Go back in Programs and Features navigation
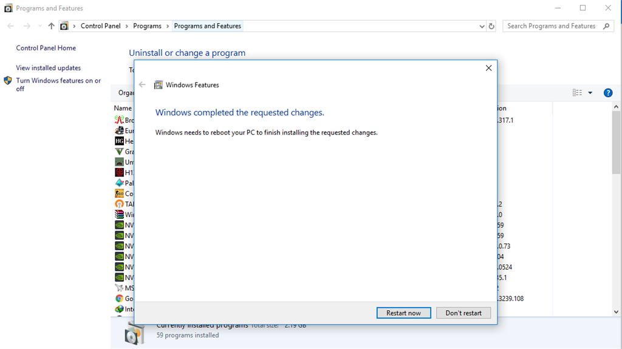Image resolution: width=622 pixels, height=349 pixels. pos(11,26)
